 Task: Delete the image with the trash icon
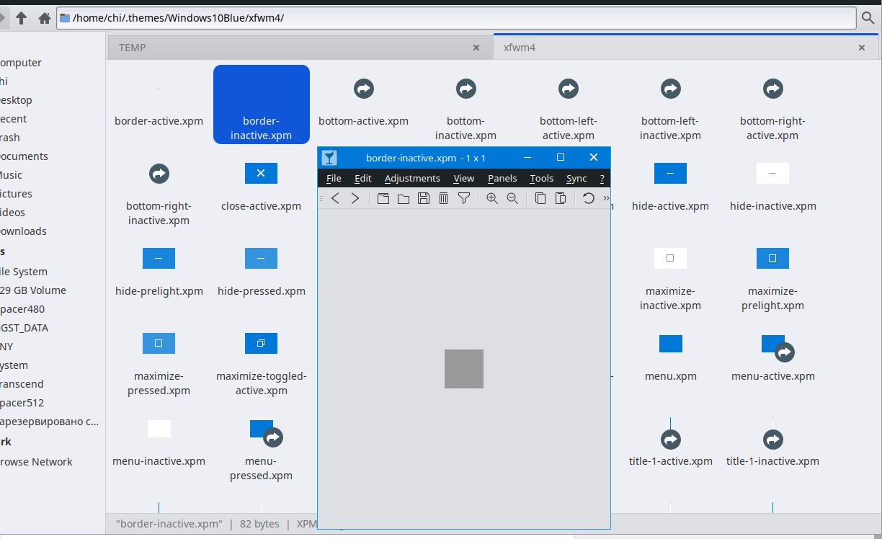444,198
